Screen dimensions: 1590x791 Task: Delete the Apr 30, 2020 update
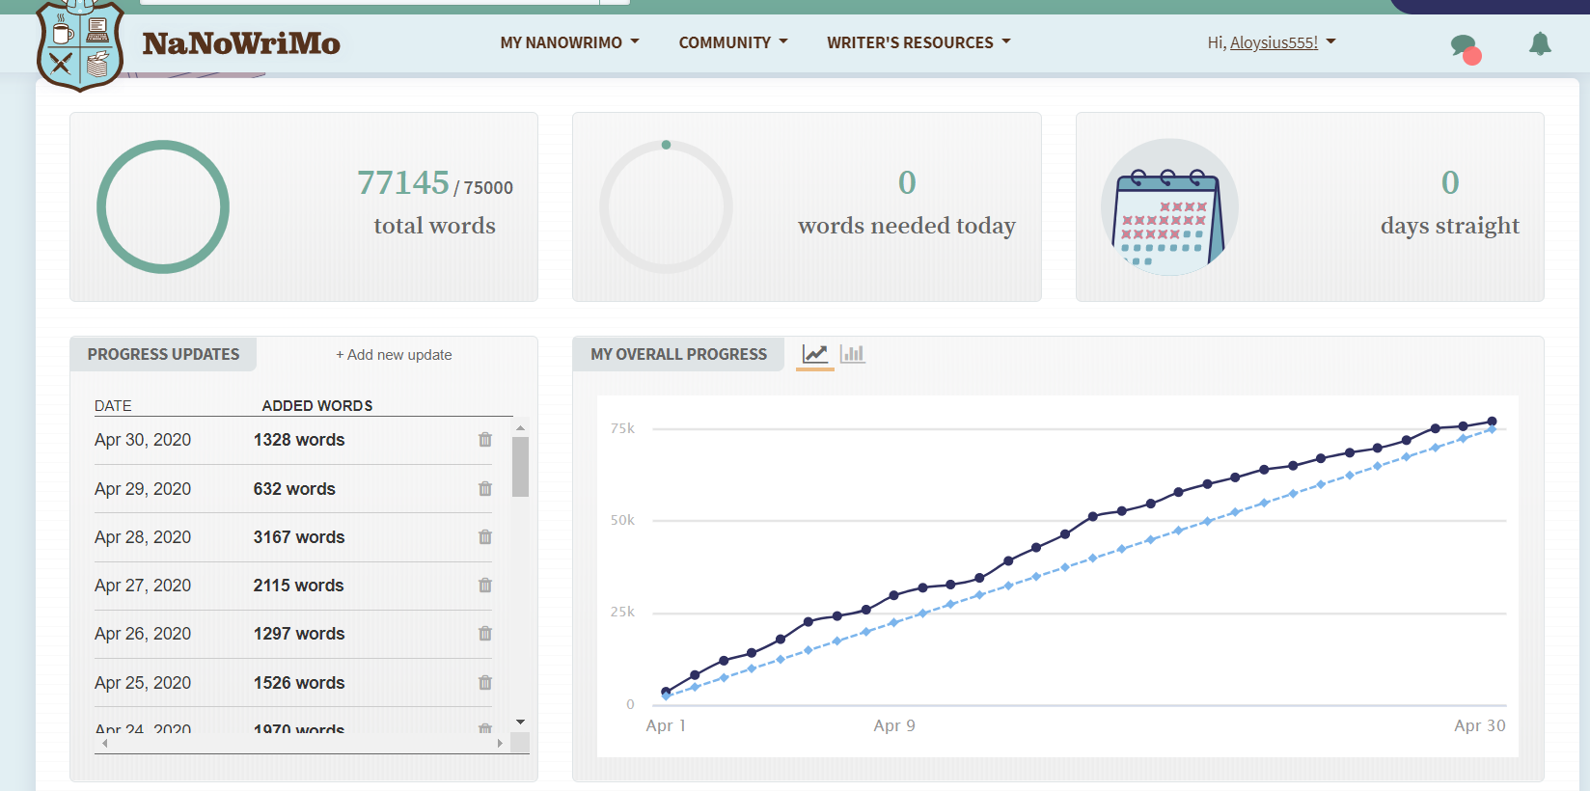point(485,440)
